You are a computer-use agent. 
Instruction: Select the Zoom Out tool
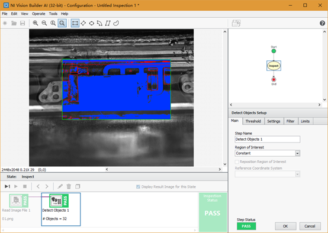(44, 23)
